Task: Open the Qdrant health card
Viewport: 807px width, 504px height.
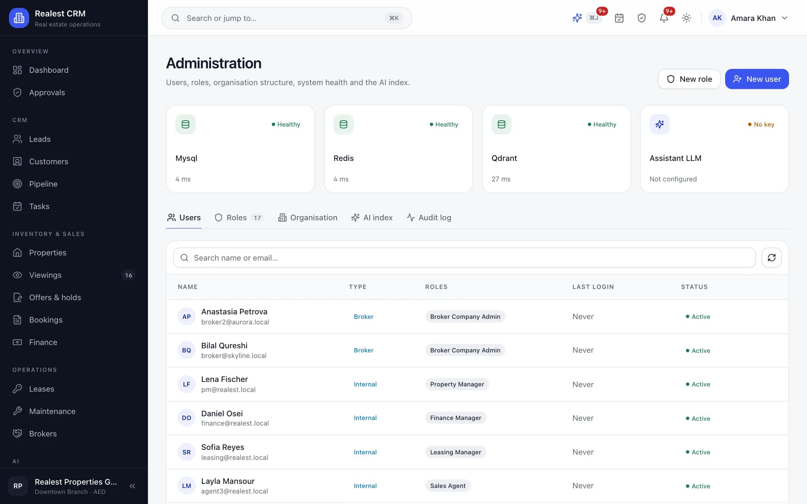Action: point(556,149)
